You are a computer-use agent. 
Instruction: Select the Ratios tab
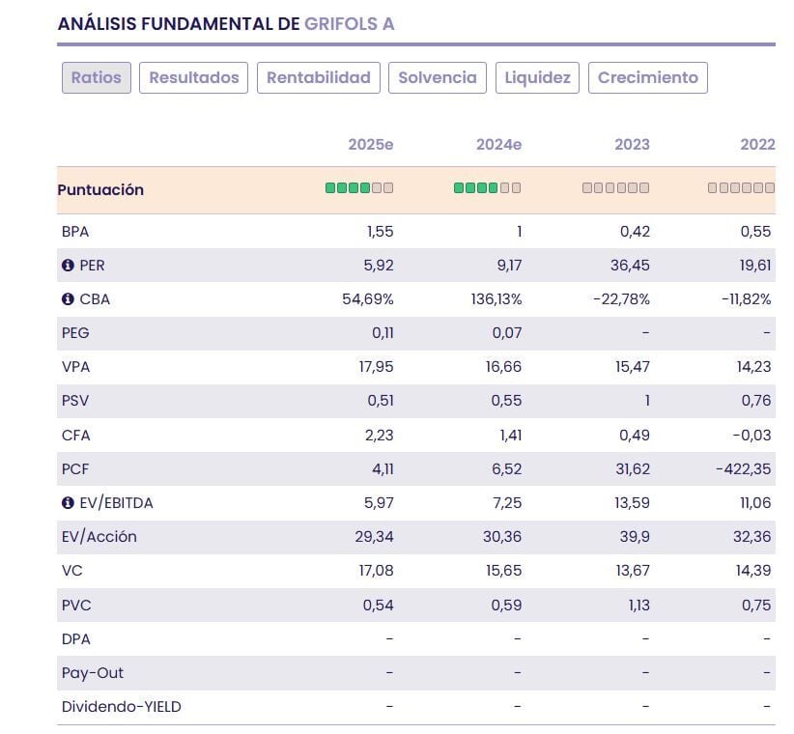click(97, 78)
